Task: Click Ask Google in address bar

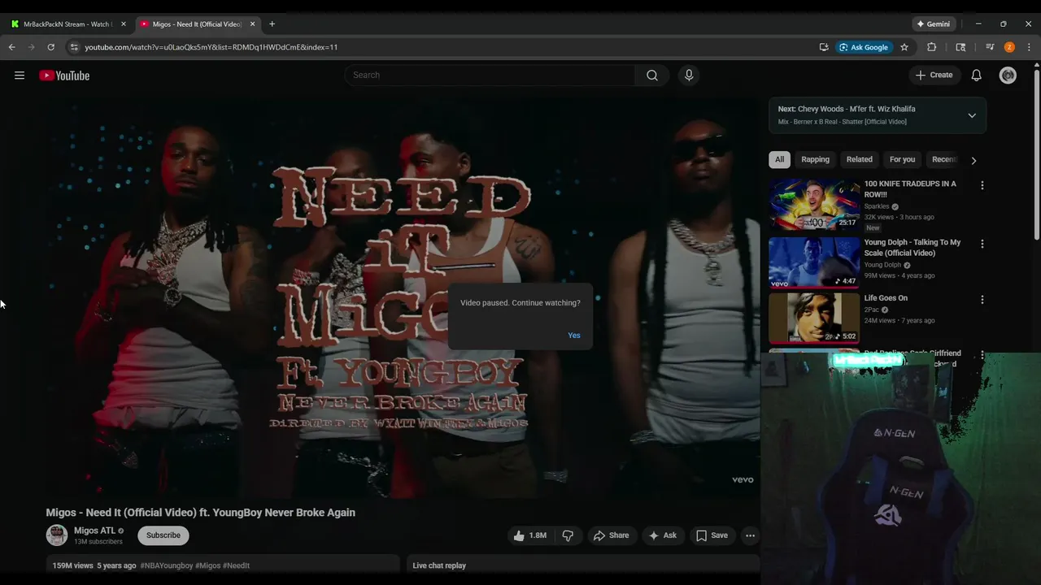Action: click(865, 47)
